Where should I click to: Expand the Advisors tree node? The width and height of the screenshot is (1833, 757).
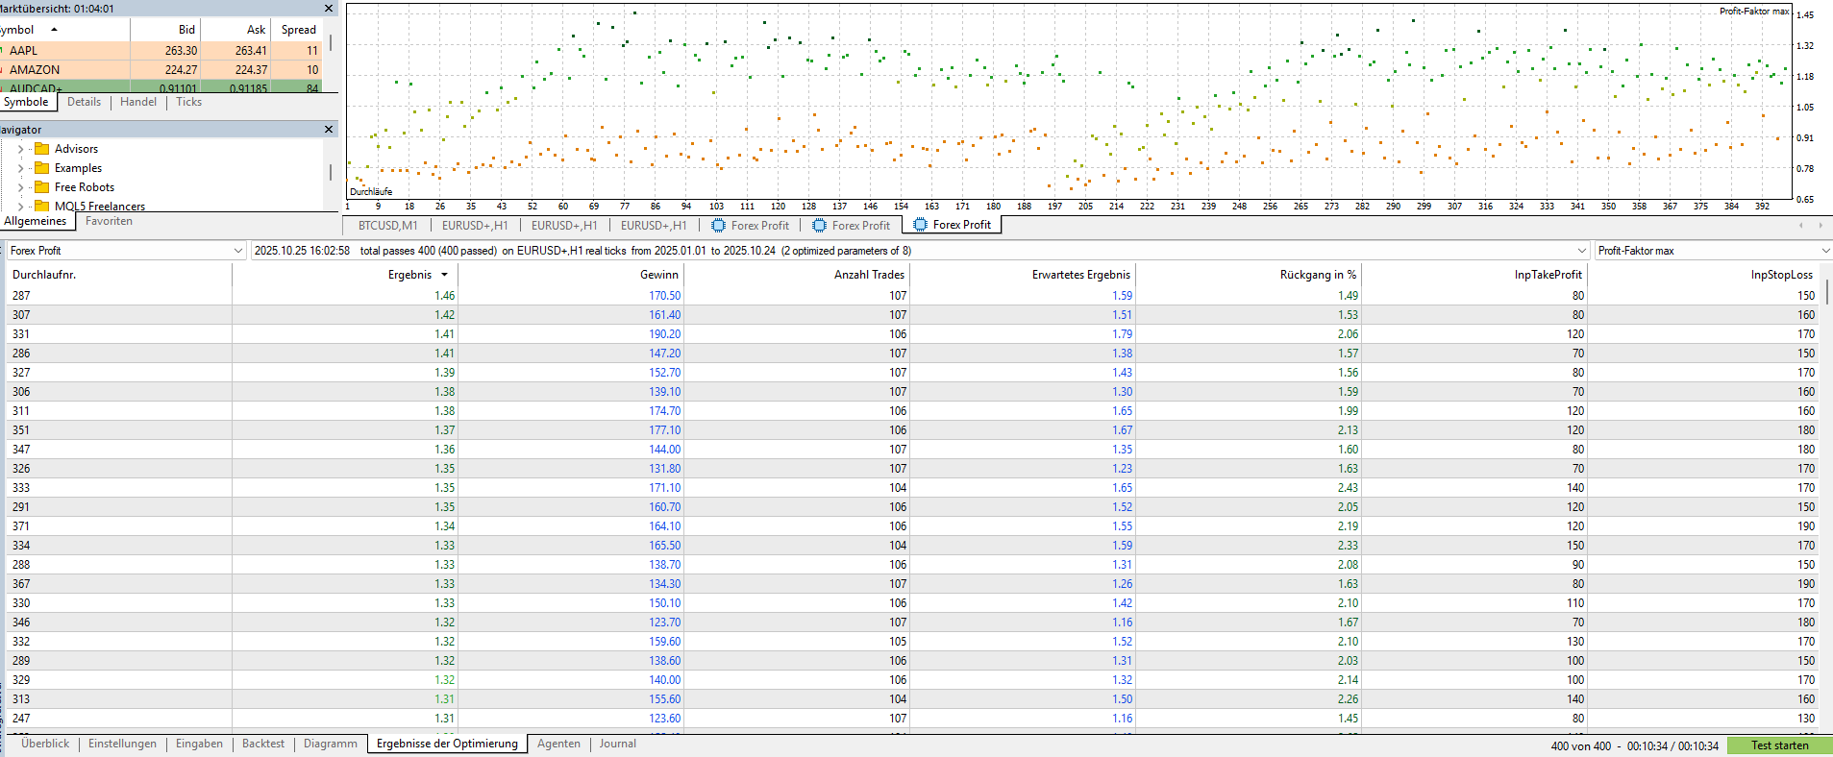[21, 149]
